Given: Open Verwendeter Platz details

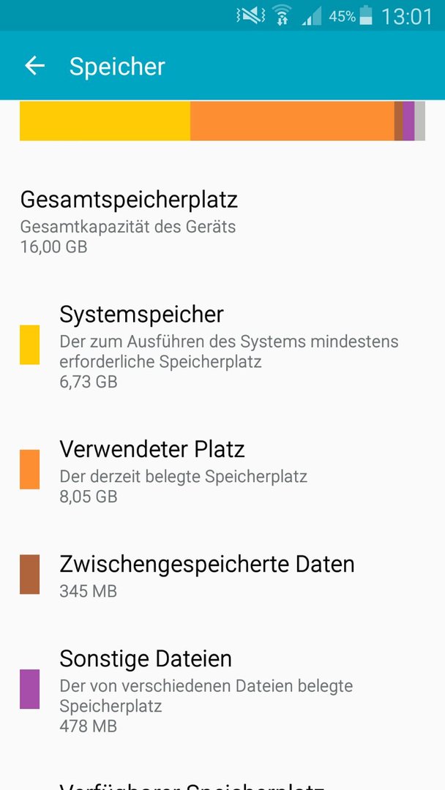Looking at the screenshot, I should coord(222,470).
